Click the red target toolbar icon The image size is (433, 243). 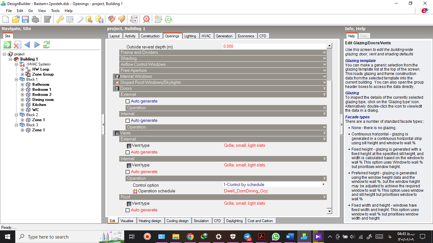tap(146, 19)
